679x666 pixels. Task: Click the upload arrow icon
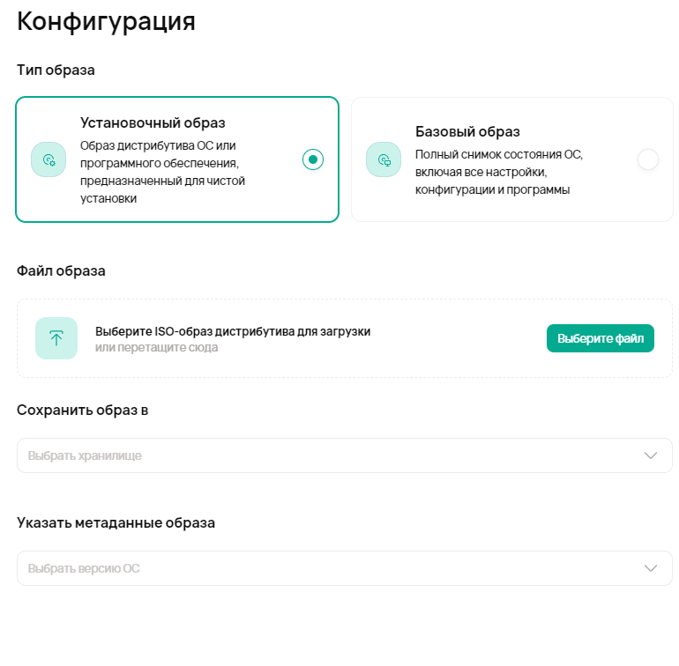pos(56,338)
